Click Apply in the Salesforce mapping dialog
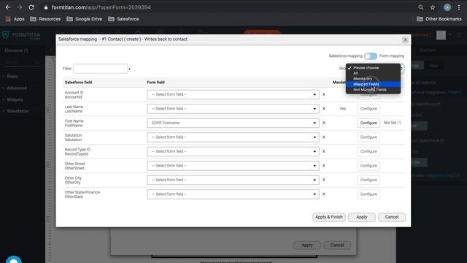Image resolution: width=467 pixels, height=263 pixels. [x=362, y=217]
